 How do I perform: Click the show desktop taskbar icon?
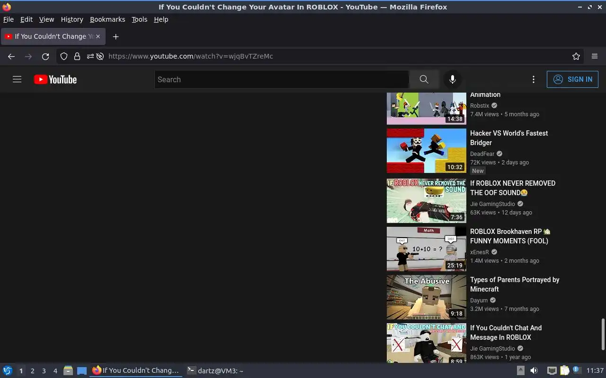point(81,371)
